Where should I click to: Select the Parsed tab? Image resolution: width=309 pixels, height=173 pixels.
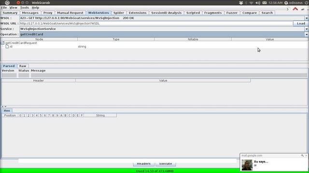[x=9, y=66]
